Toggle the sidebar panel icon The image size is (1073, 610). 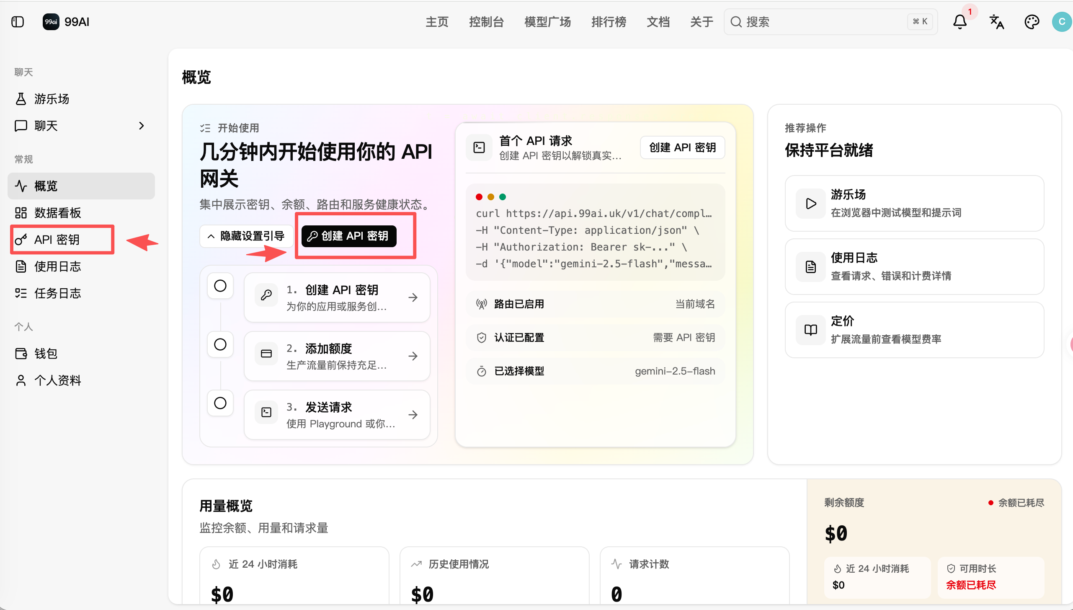(18, 22)
